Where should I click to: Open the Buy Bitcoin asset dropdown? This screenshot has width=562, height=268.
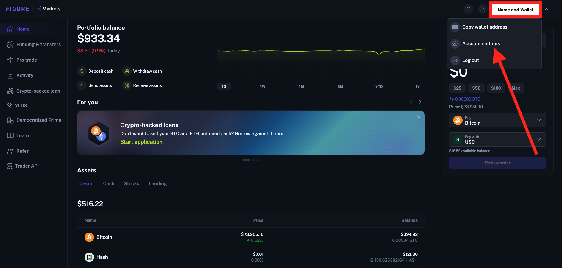(498, 120)
